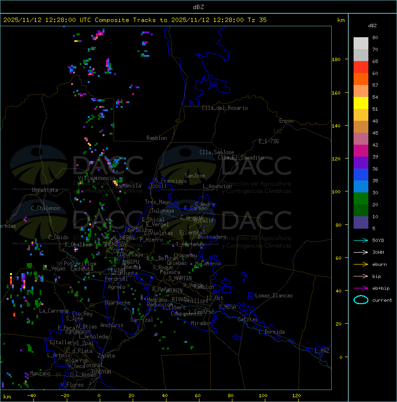
Task: Click the cyan current ellipse icon
Action: point(361,300)
